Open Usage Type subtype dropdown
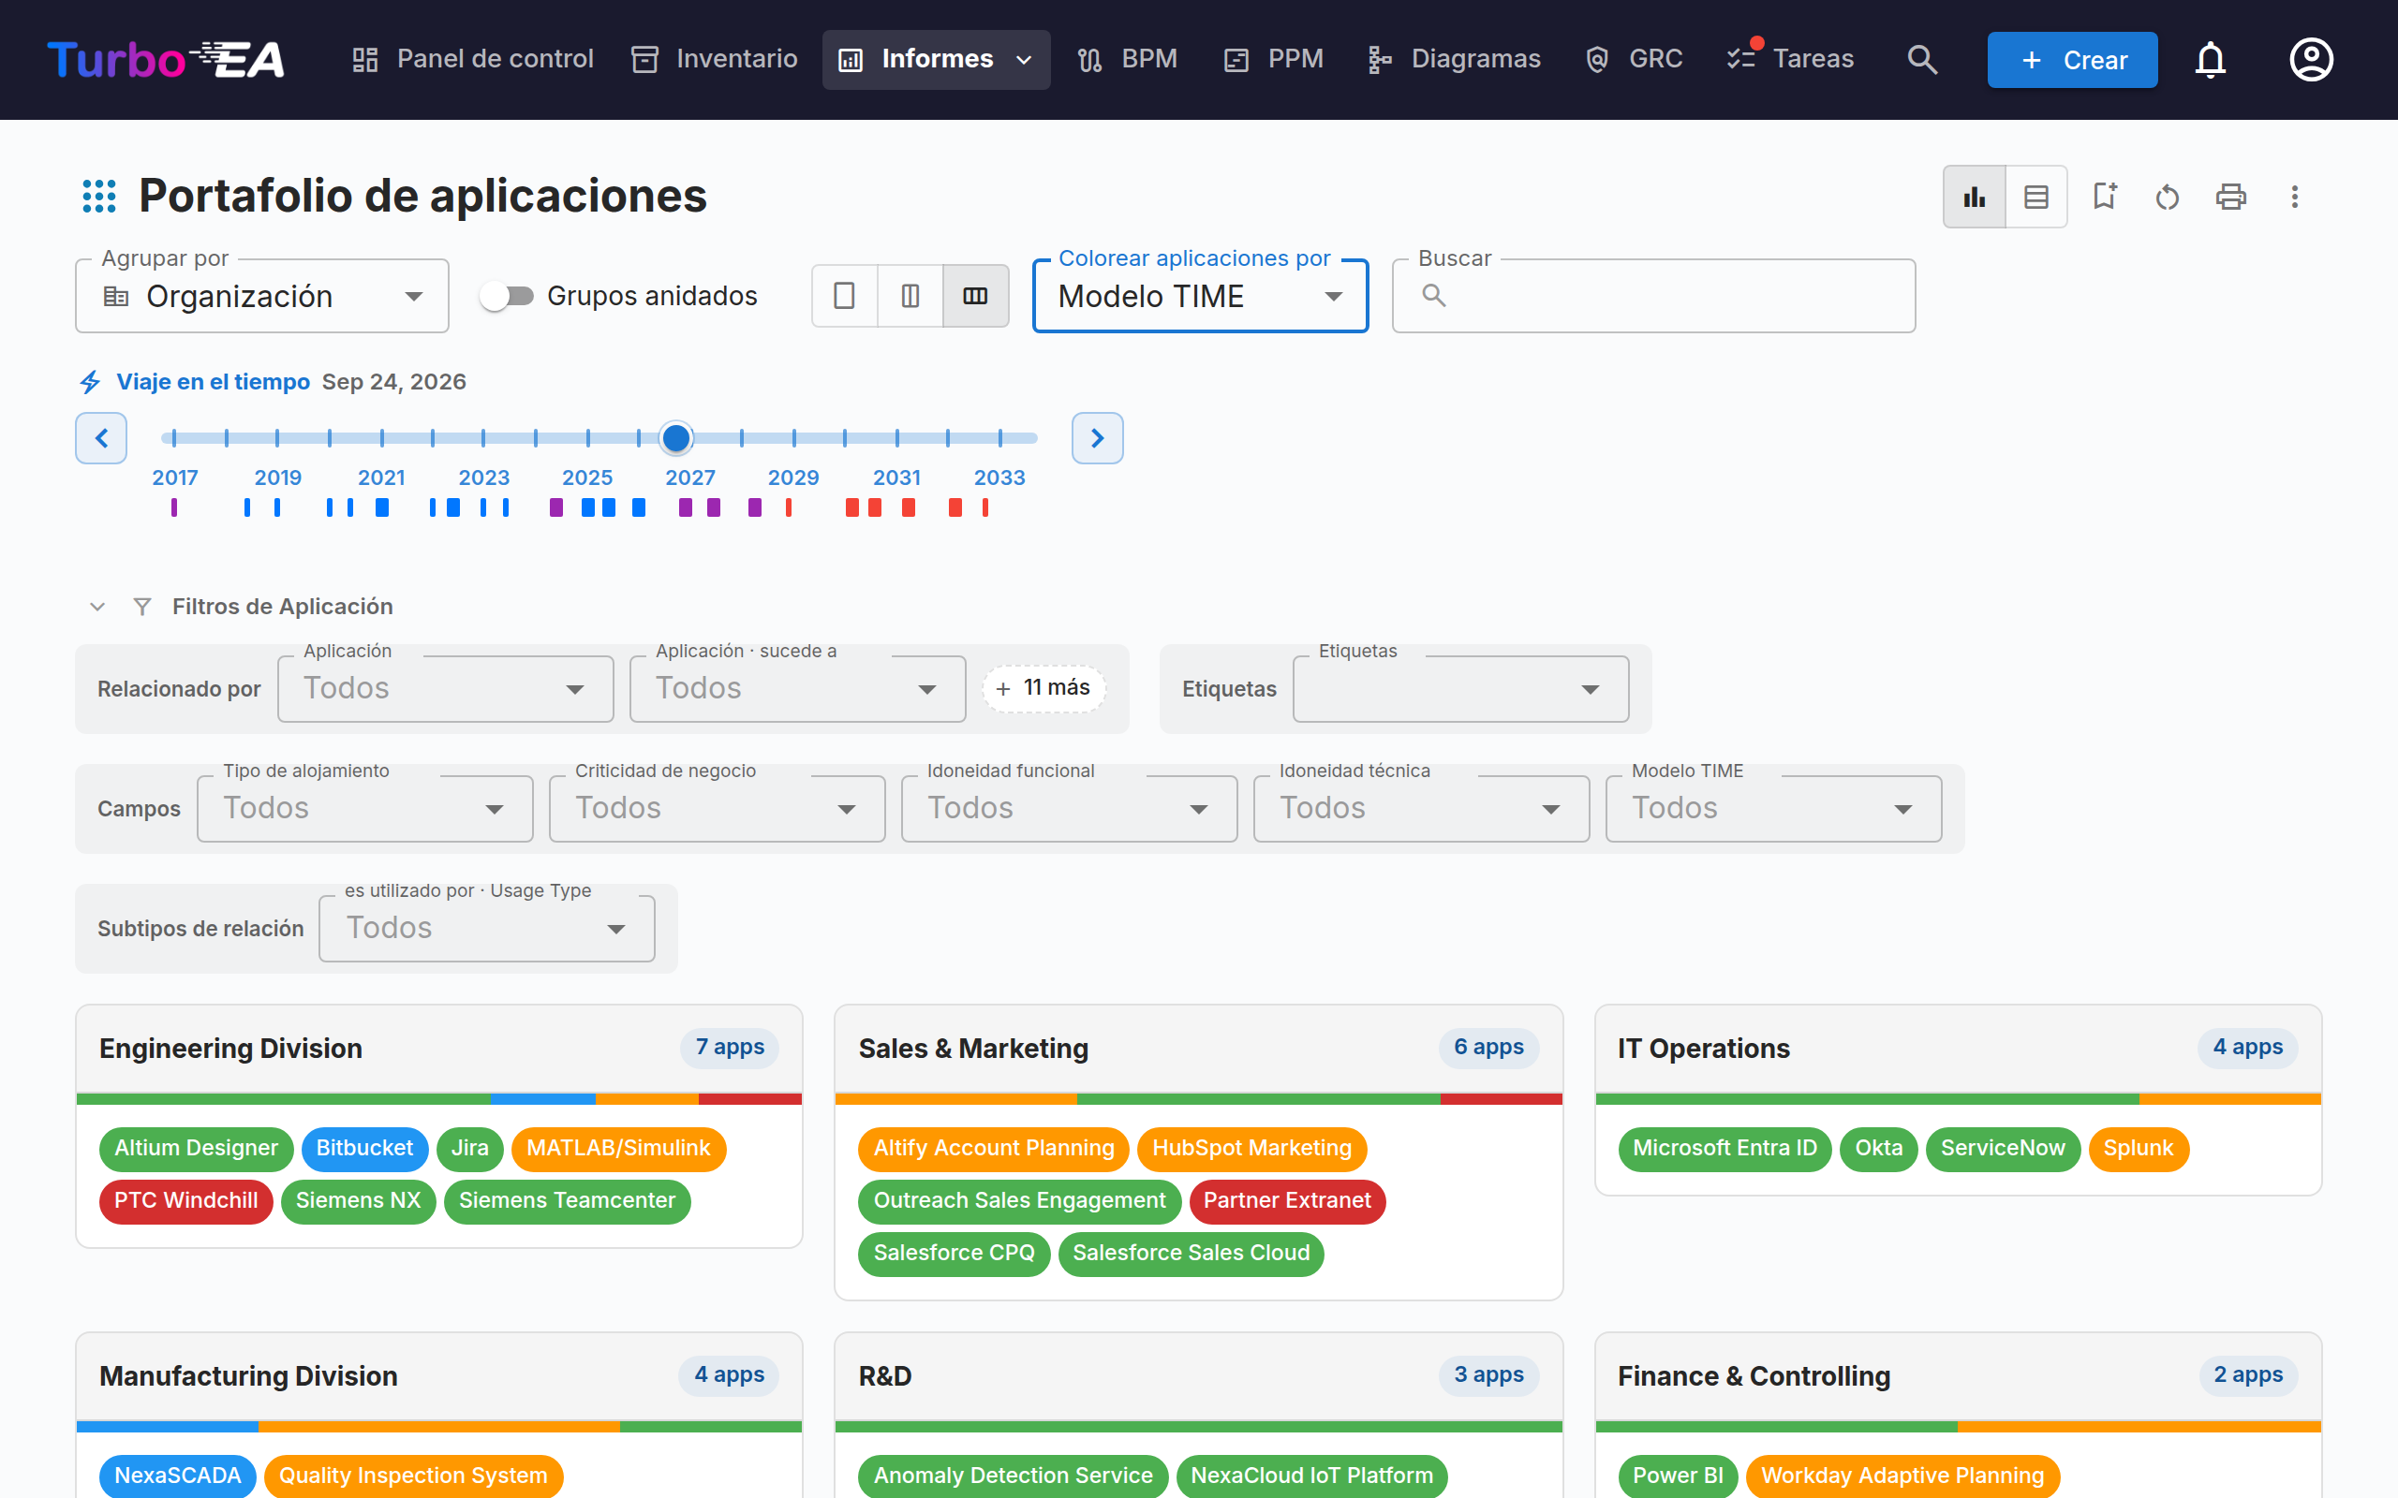The height and width of the screenshot is (1498, 2398). point(486,929)
